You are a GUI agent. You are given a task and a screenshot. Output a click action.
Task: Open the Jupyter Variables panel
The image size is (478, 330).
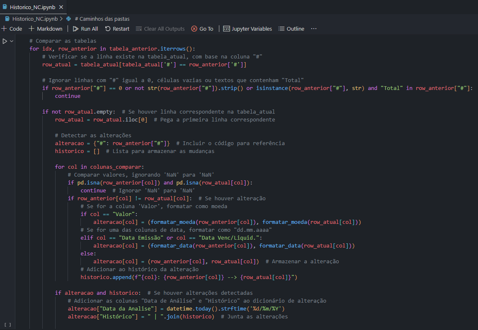pyautogui.click(x=247, y=29)
